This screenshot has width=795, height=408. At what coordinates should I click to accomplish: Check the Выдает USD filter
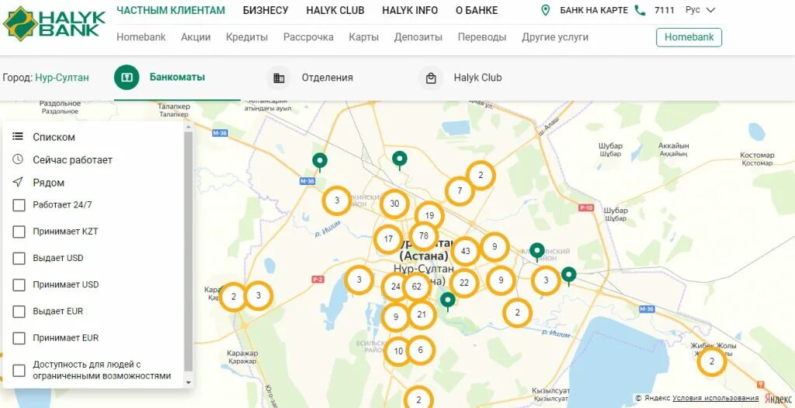point(19,258)
